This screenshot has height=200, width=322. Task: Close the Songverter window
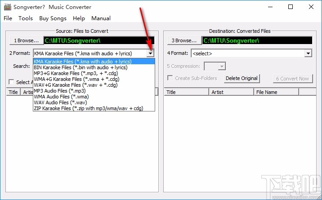point(311,7)
